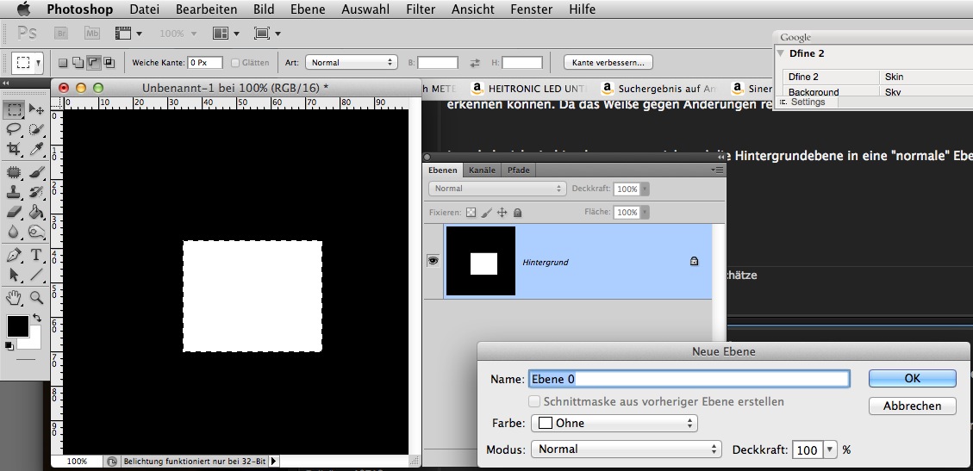973x471 pixels.
Task: Toggle lock transparent pixels in Fixieren row
Action: click(x=471, y=213)
